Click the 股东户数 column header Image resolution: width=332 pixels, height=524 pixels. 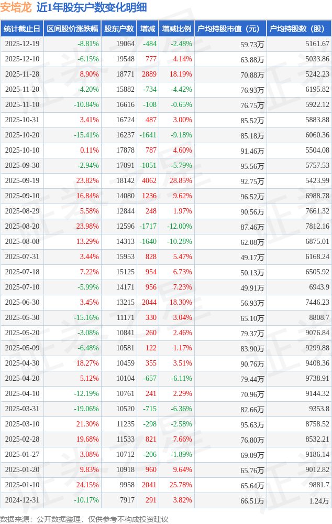(119, 29)
